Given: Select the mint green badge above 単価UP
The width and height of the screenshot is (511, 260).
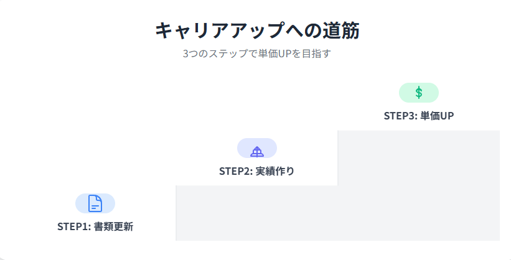Looking at the screenshot, I should coord(419,93).
